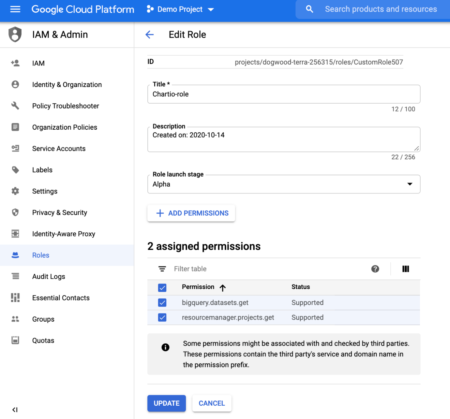Click into the Title field
Viewport: 450px width, 419px height.
click(284, 94)
